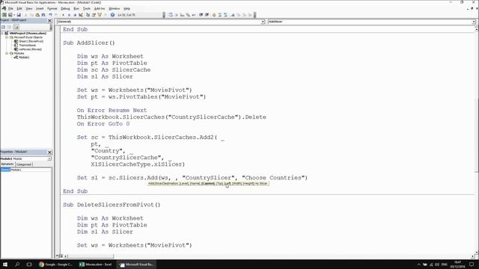Screen dimensions: 479x269
Task: Click the taskbar Search magnifier icon
Action: pos(17,264)
